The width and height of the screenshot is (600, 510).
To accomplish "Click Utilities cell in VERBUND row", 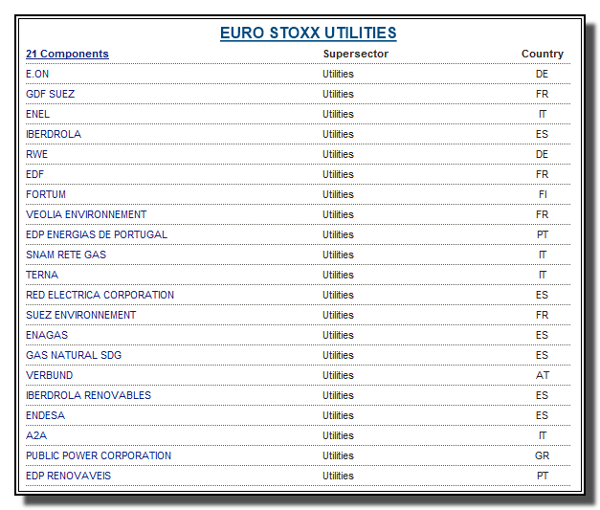I will click(338, 375).
